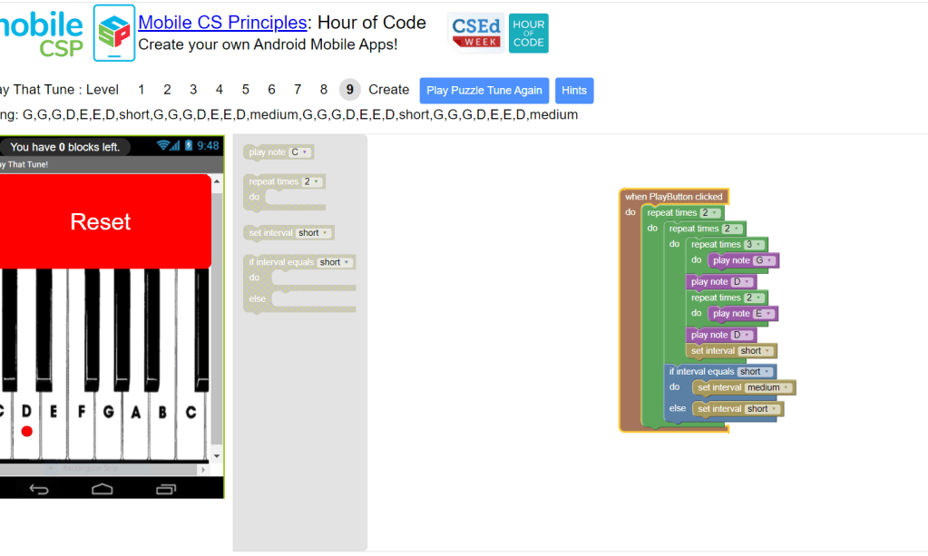Switch to the Create level
Viewport: 928px width, 556px height.
[x=388, y=90]
